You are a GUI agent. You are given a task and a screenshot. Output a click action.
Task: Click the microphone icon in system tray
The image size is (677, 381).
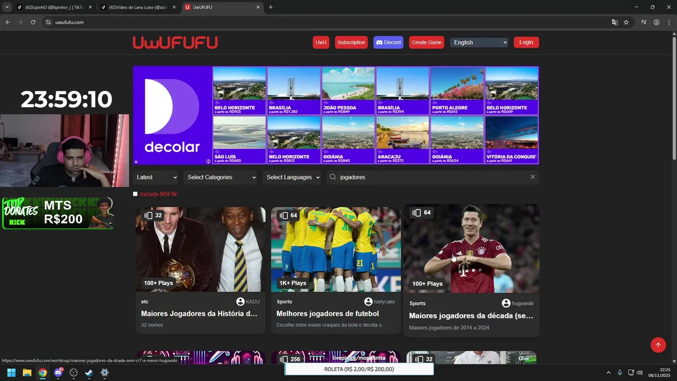[619, 373]
